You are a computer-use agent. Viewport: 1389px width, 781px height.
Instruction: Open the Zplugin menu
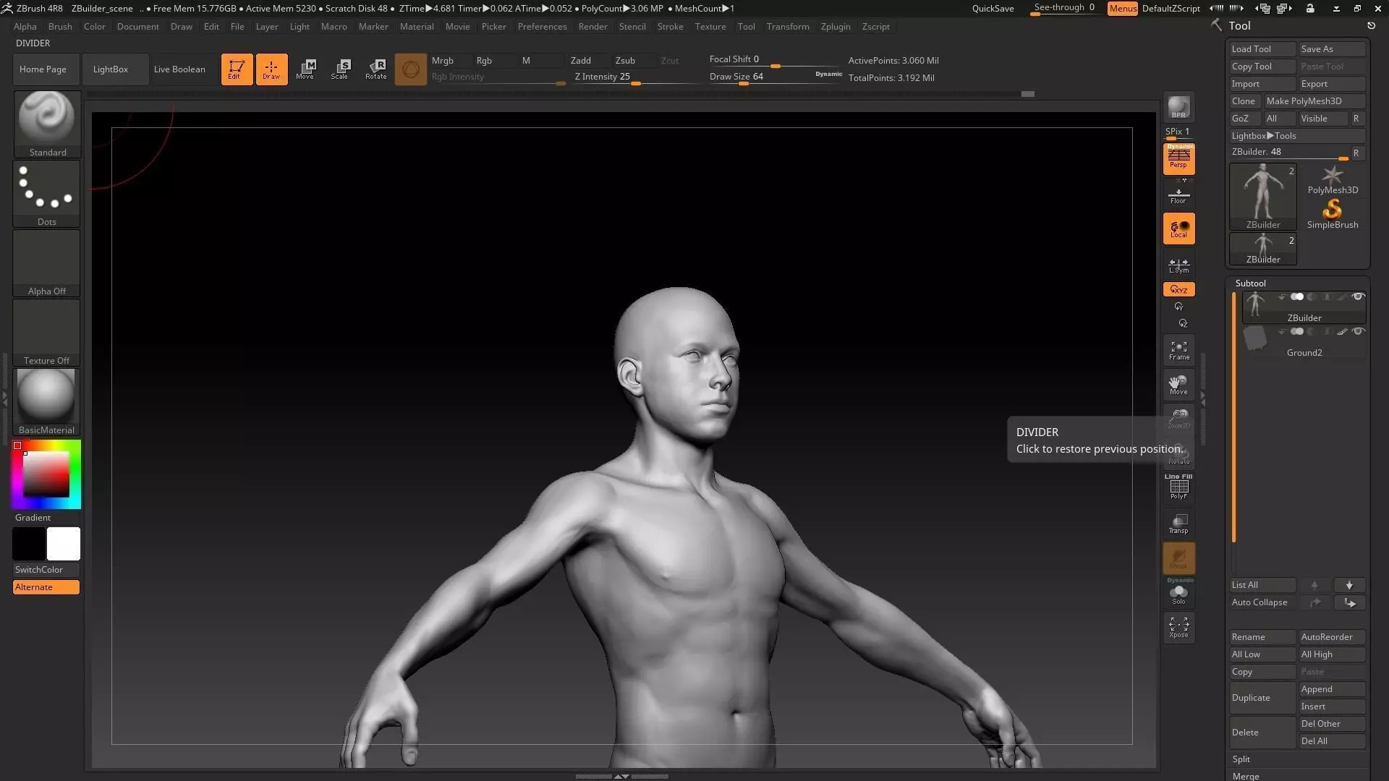[x=836, y=27]
